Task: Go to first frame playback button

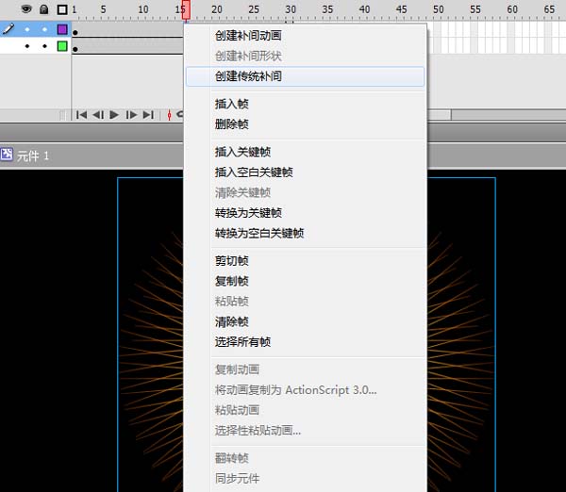Action: (x=81, y=115)
